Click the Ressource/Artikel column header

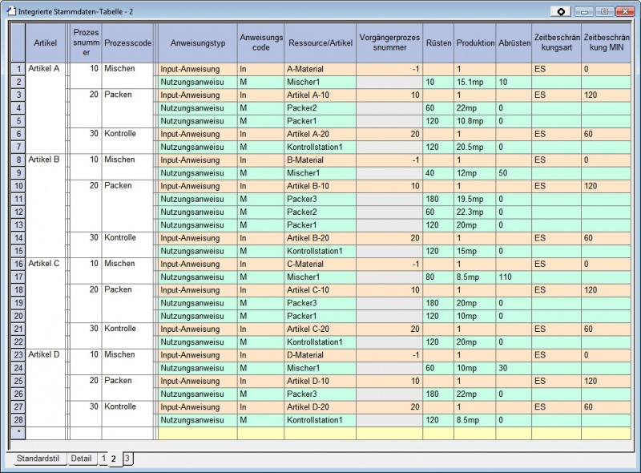coord(320,42)
